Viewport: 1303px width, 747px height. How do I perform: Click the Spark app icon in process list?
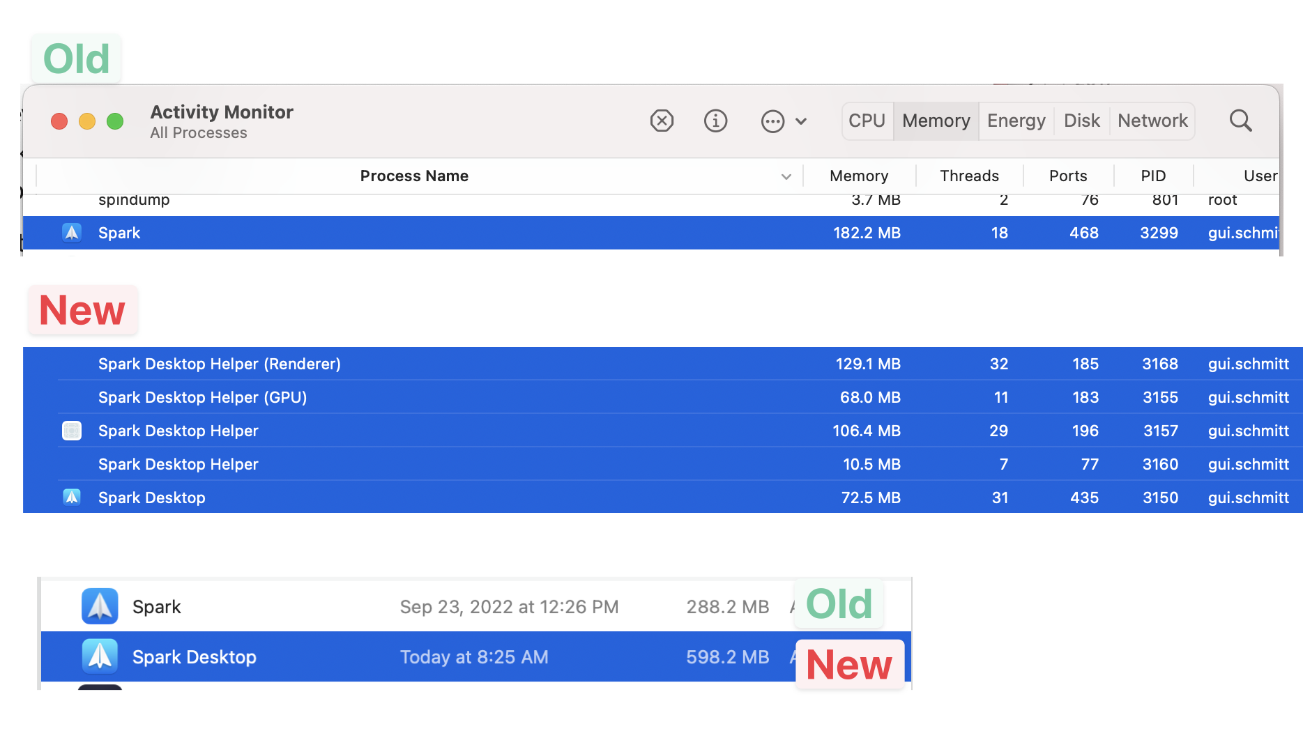point(72,233)
